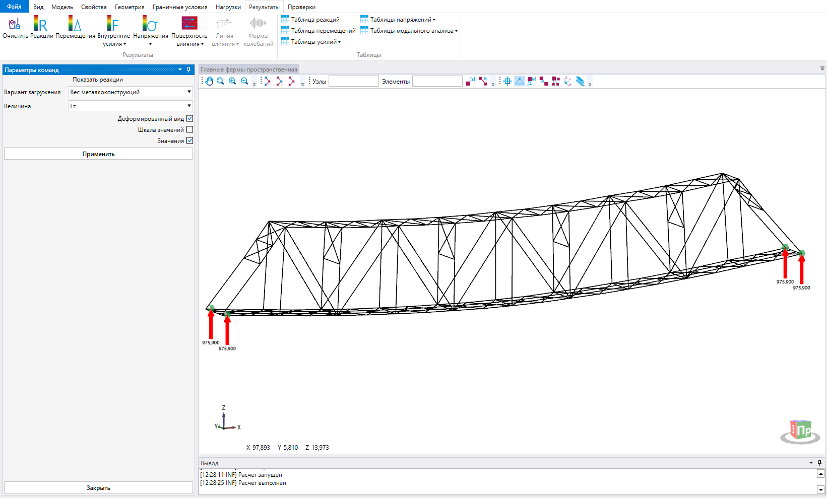Viewport: 827px width, 498px height.
Task: Click the blue crosshair display icon
Action: [x=507, y=81]
